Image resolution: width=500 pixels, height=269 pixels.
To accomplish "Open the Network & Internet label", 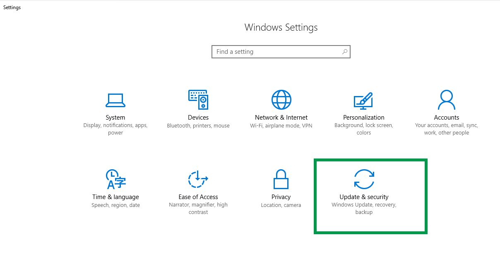I will click(281, 118).
